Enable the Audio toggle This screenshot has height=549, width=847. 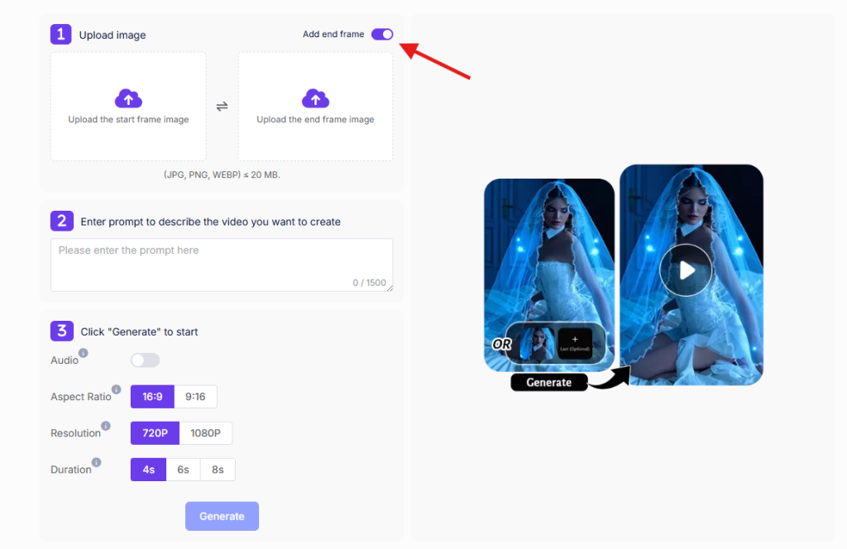[x=145, y=360]
